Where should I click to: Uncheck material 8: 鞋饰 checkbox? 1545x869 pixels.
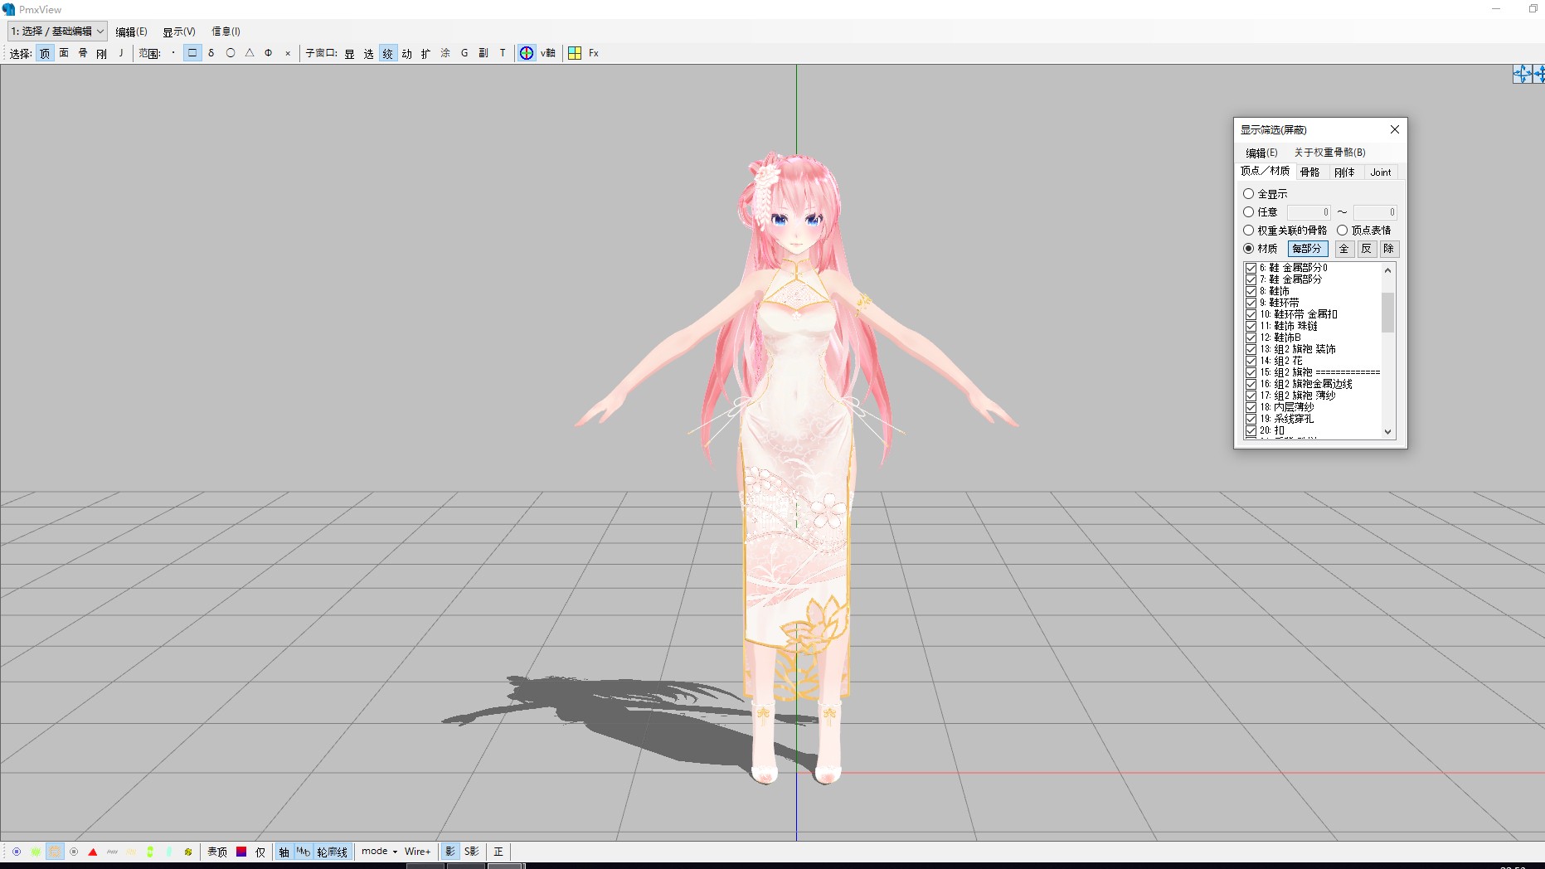pos(1251,291)
